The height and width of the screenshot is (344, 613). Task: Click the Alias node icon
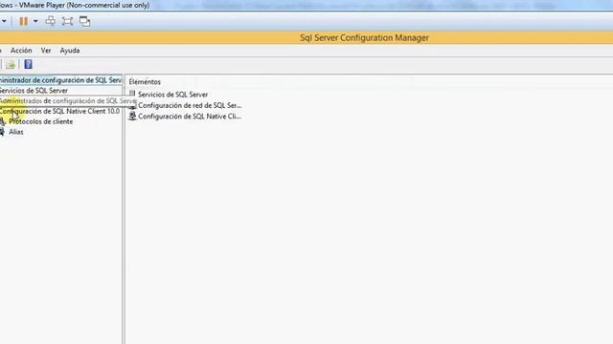pyautogui.click(x=2, y=132)
